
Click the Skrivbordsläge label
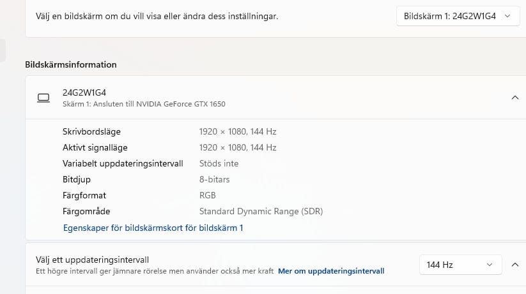(91, 131)
